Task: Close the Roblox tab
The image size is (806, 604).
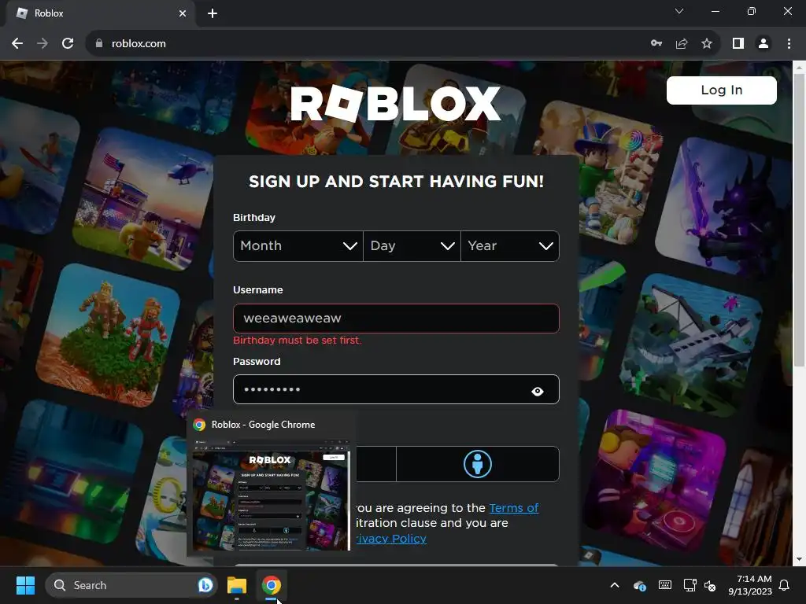Action: (183, 13)
